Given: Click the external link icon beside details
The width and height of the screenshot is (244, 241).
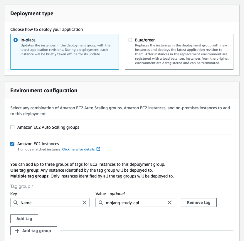Looking at the screenshot, I should tap(98, 149).
